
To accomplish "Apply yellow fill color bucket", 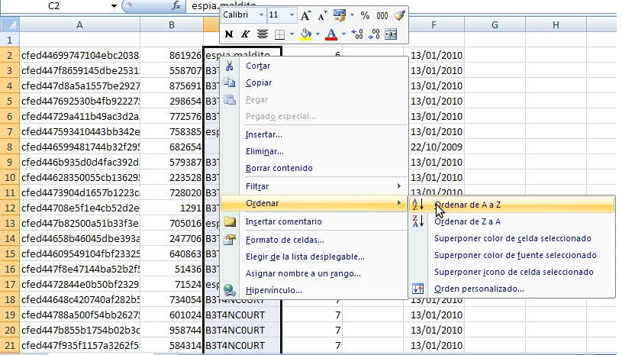I will (x=305, y=34).
